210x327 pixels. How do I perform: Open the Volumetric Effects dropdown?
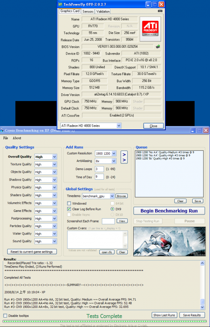[x=54, y=203]
